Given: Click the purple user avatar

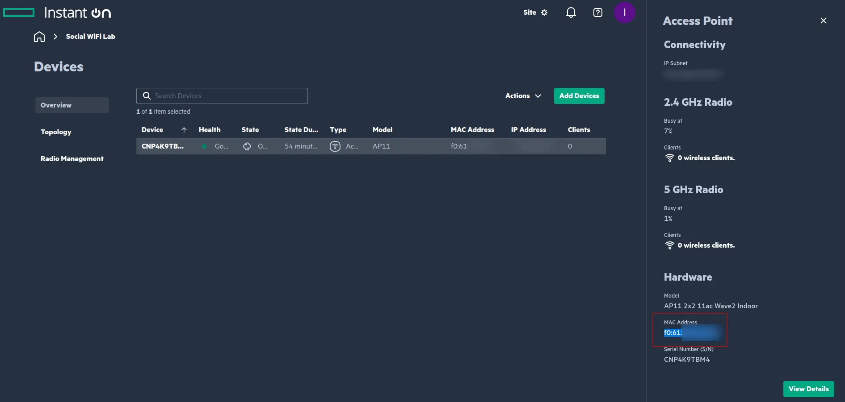Looking at the screenshot, I should (x=624, y=12).
